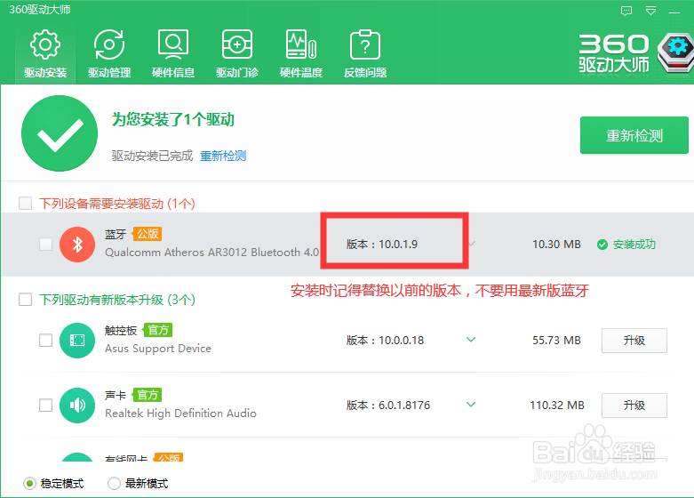Click the 360驱动大师 window title
This screenshot has width=694, height=498.
pos(40,10)
